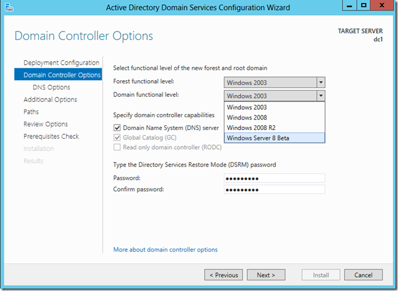Toggle Domain Name System (DNS) server checkbox
This screenshot has width=398, height=291.
pos(117,128)
